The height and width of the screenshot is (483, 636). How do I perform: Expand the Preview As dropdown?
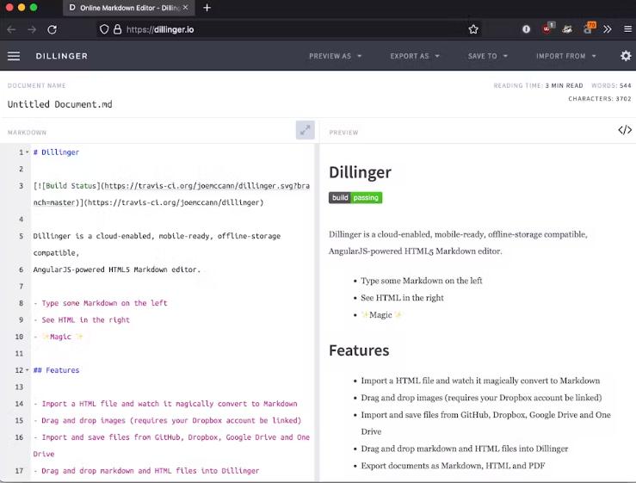tap(335, 56)
